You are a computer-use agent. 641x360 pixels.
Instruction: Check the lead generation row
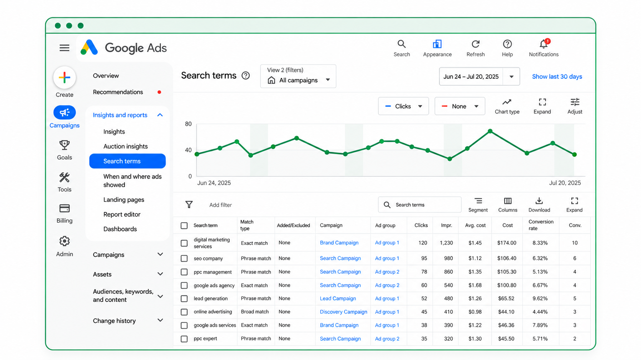[x=184, y=298]
